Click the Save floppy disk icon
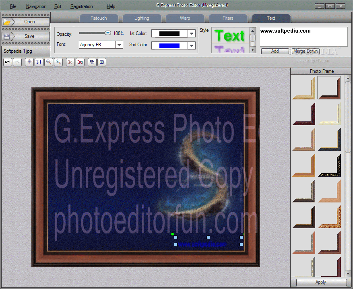Image resolution: width=353 pixels, height=289 pixels. pos(6,37)
